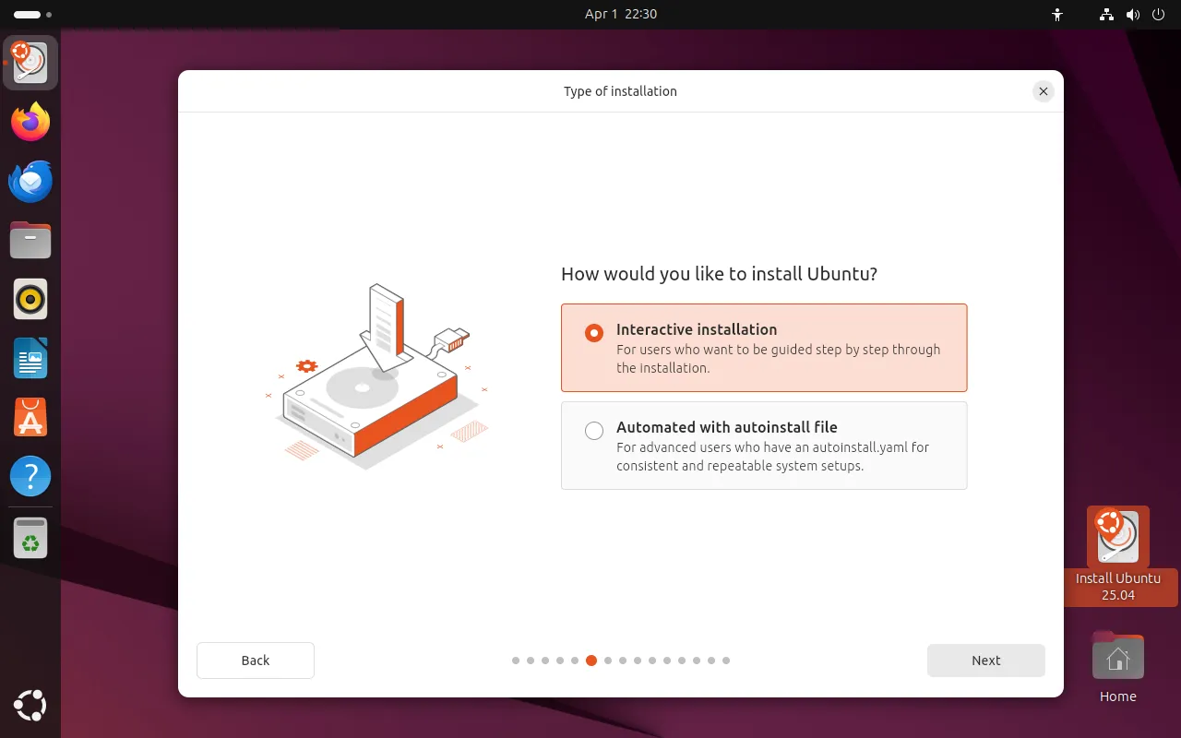Image resolution: width=1181 pixels, height=738 pixels.
Task: Open the date and time calendar menu
Action: [x=621, y=14]
